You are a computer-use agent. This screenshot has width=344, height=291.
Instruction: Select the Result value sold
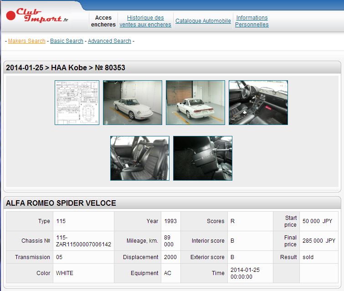coord(308,257)
